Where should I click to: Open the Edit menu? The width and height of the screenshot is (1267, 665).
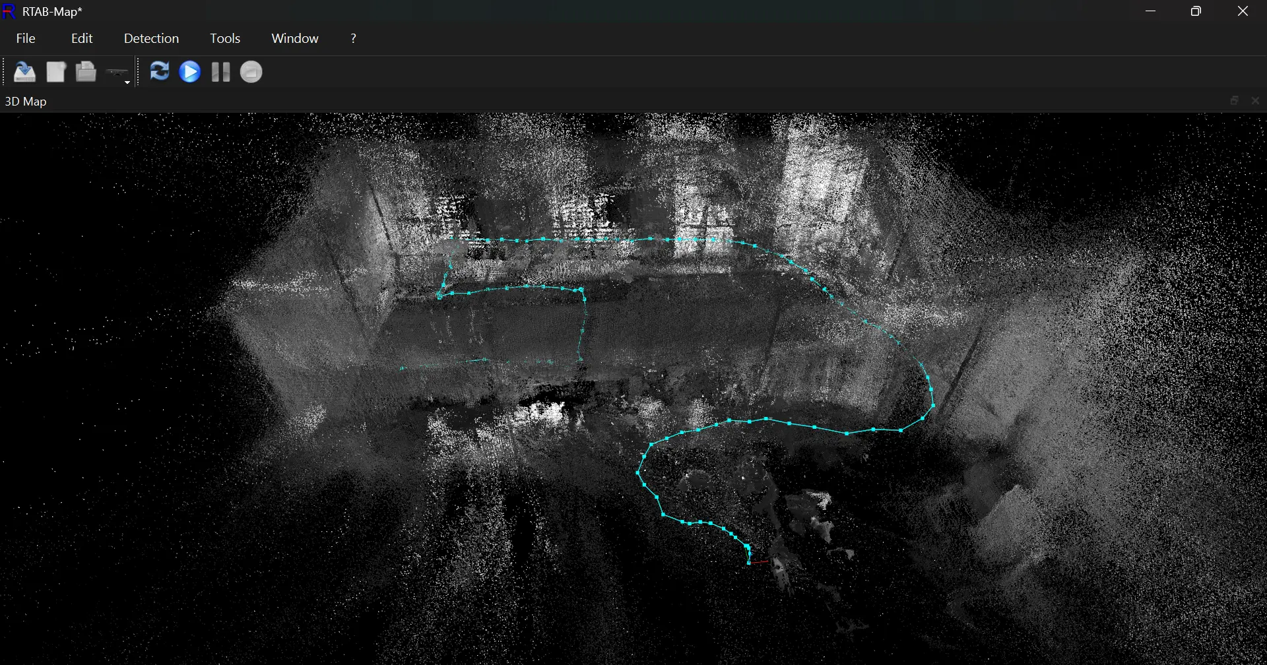coord(82,38)
